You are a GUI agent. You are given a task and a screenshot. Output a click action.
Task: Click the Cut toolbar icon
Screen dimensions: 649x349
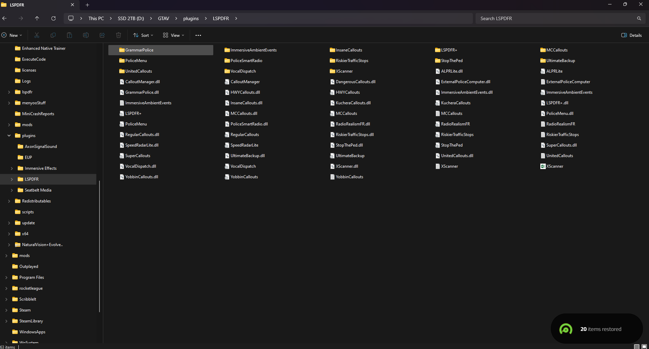(37, 35)
